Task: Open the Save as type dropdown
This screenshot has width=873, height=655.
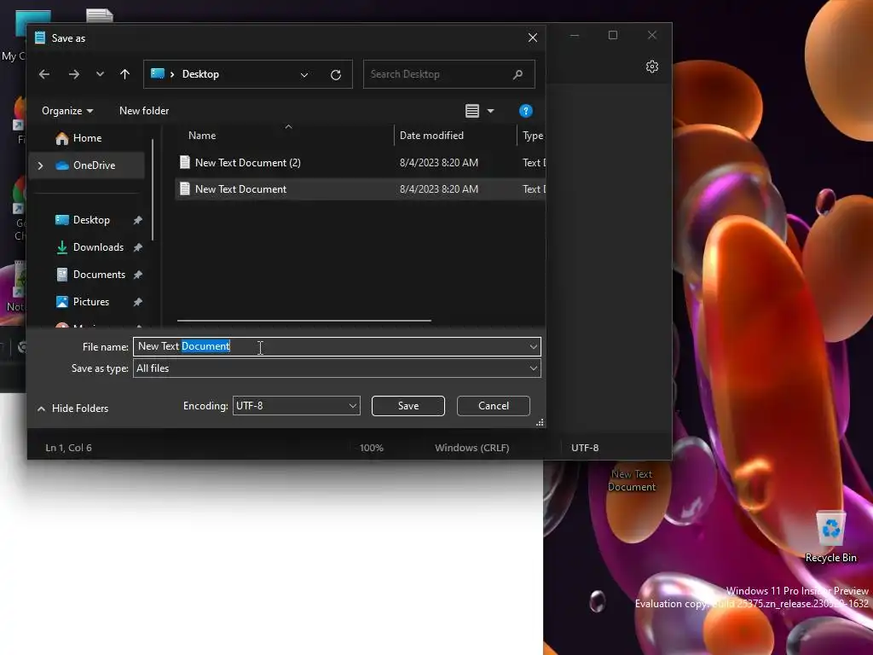Action: click(x=337, y=368)
